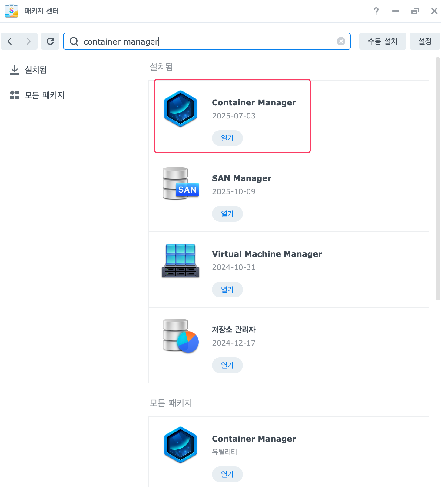Click the download icon next to 설치됨
This screenshot has width=441, height=487.
click(x=14, y=70)
